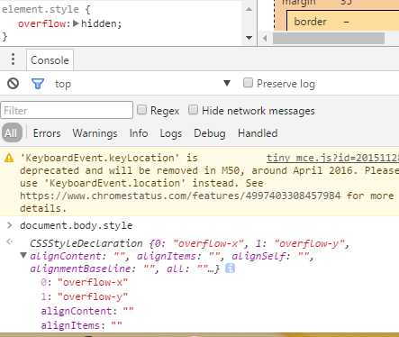Filter console by Logs
Image resolution: width=399 pixels, height=337 pixels.
(170, 133)
